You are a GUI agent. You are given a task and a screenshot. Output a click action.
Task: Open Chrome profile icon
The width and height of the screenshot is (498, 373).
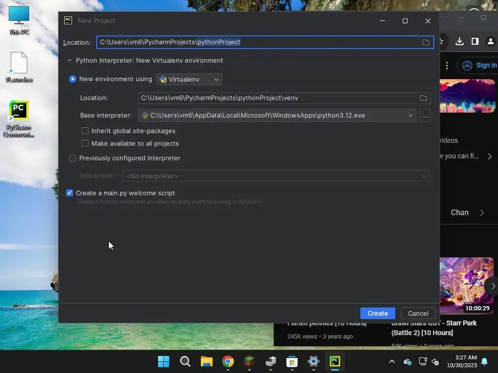490,42
